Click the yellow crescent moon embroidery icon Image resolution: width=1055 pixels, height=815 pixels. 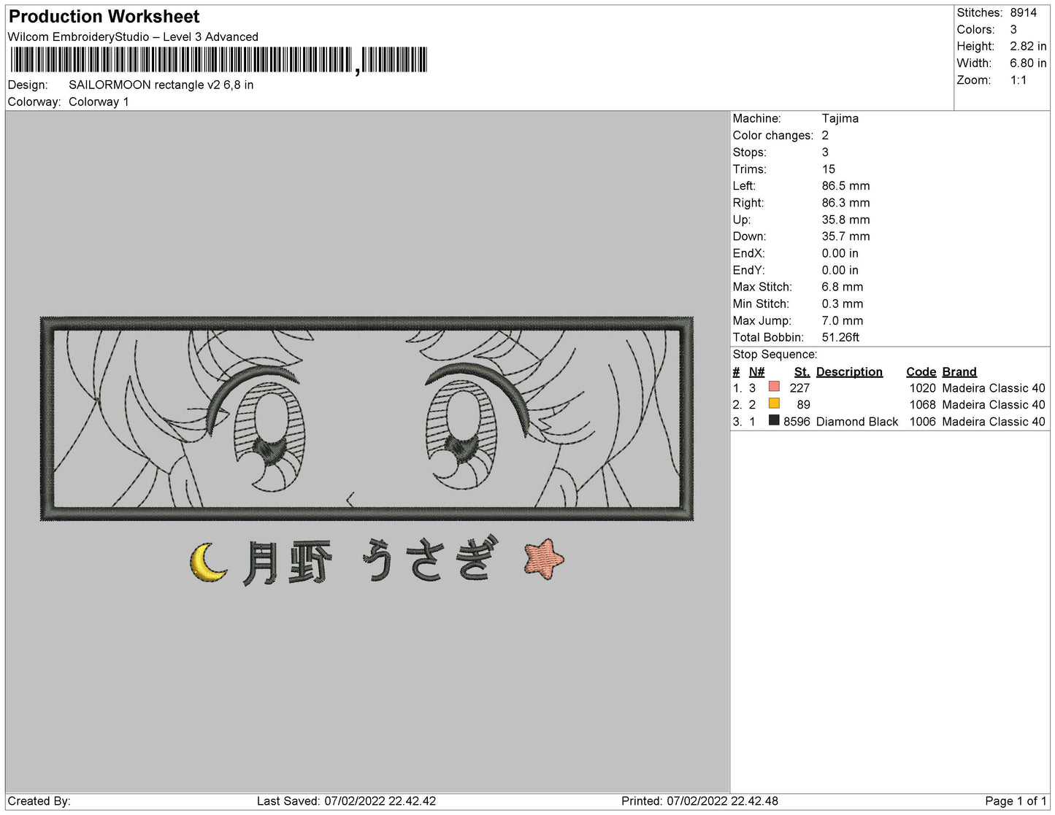click(207, 563)
